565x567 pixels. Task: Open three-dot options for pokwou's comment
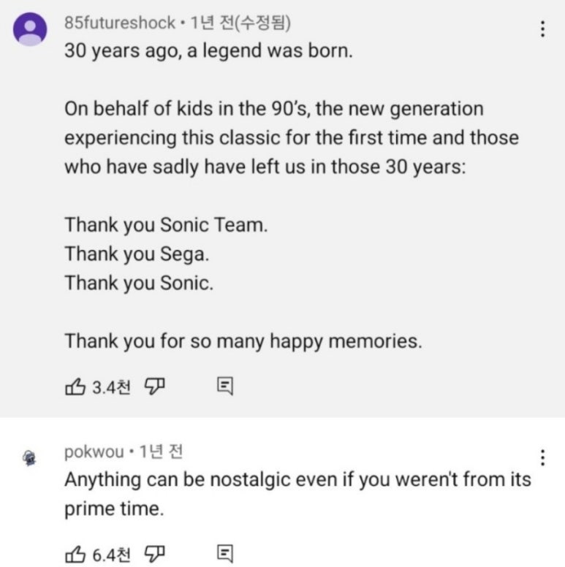542,457
